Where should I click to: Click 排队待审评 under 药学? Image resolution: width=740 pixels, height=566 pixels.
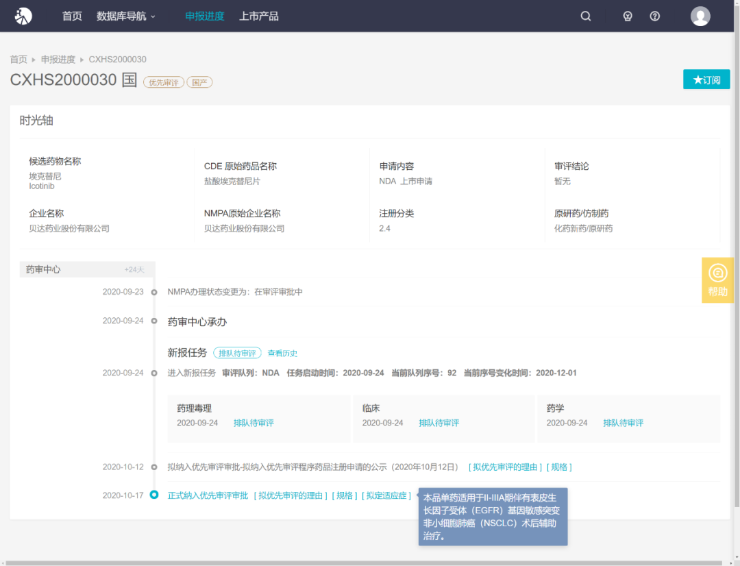tap(624, 423)
